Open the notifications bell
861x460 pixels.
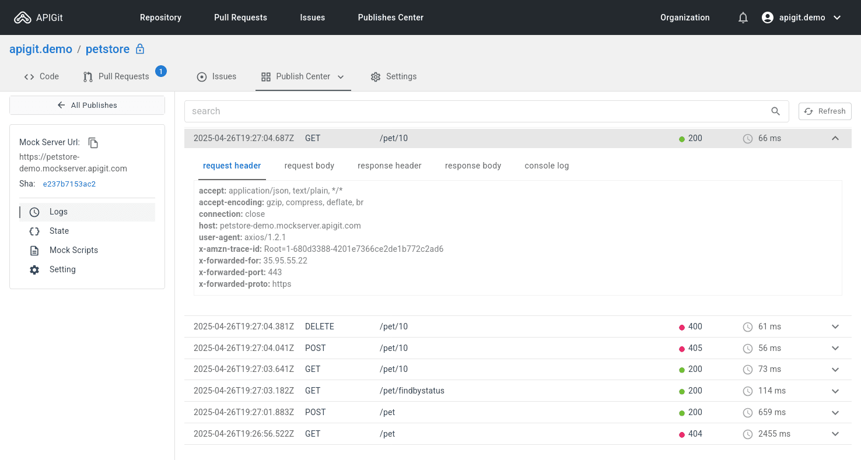point(743,17)
